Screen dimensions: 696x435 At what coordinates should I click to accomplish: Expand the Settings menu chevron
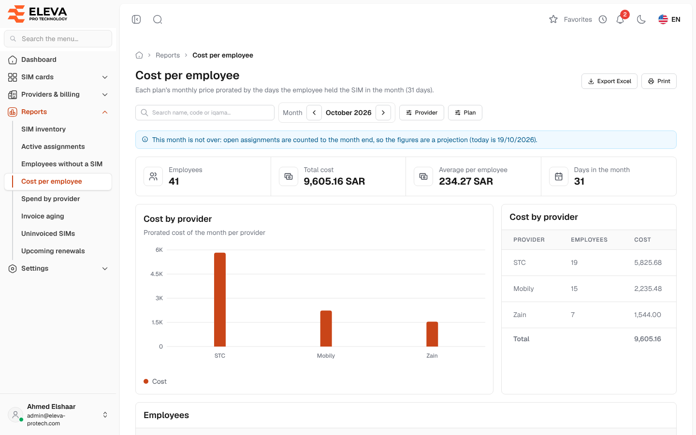point(105,268)
